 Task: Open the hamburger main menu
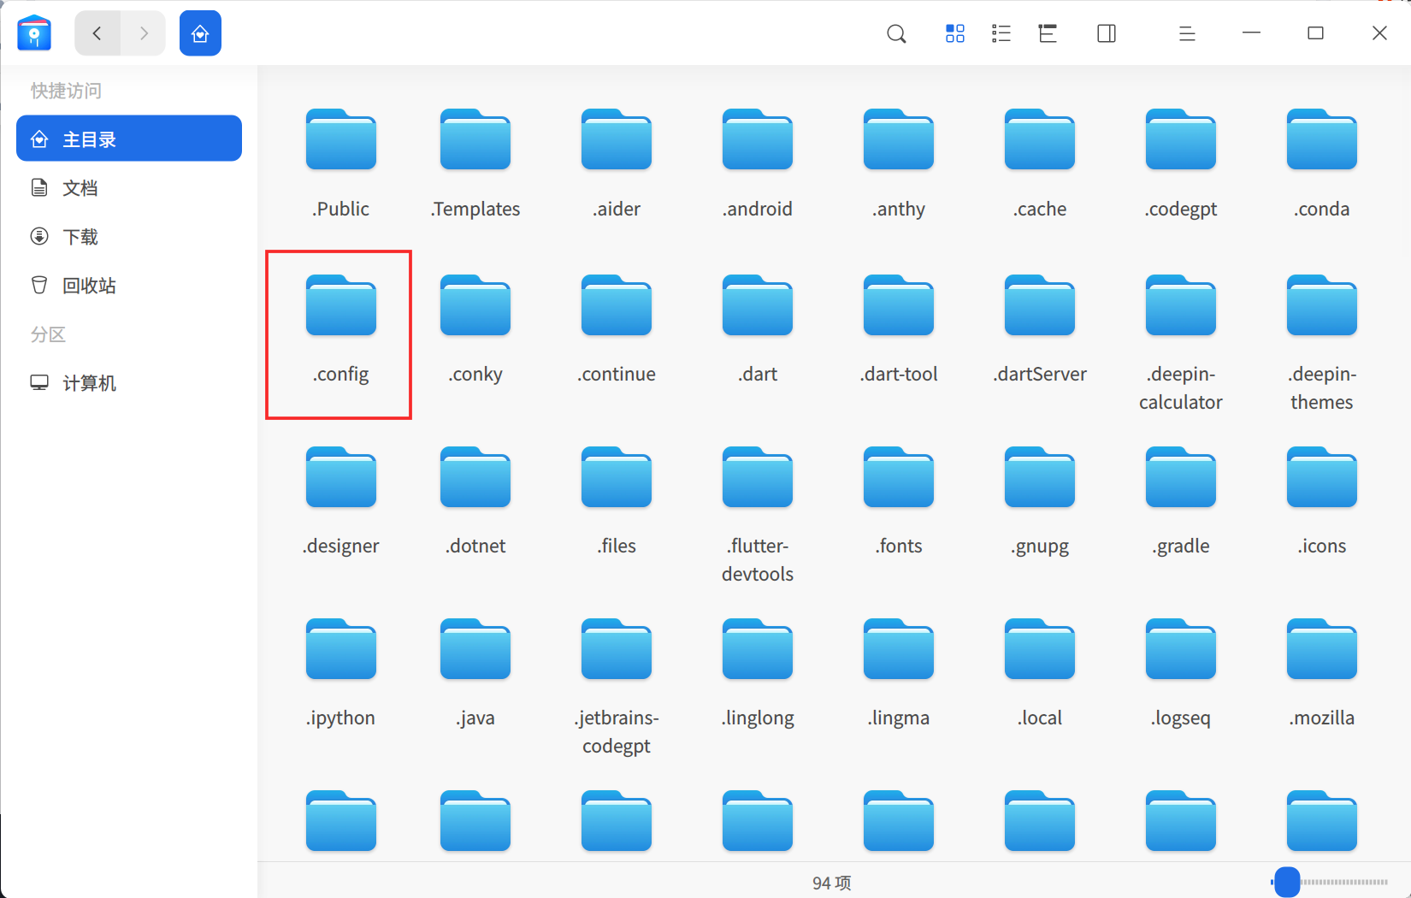[1187, 33]
